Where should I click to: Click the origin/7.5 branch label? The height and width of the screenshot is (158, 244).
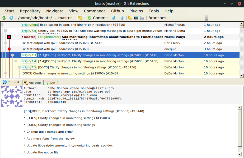(x=29, y=67)
